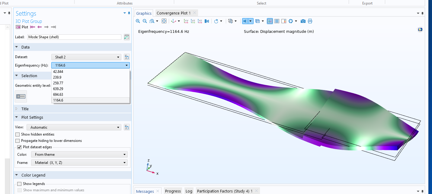This screenshot has height=194, width=432.
Task: Open the Dataset dropdown showing Shell 2
Action: click(86, 57)
